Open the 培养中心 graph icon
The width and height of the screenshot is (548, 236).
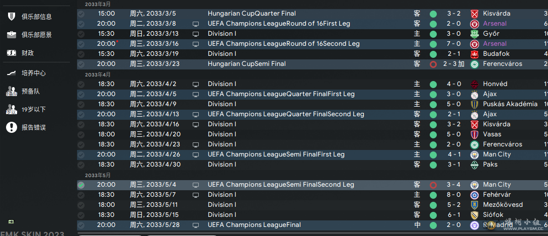pos(12,73)
